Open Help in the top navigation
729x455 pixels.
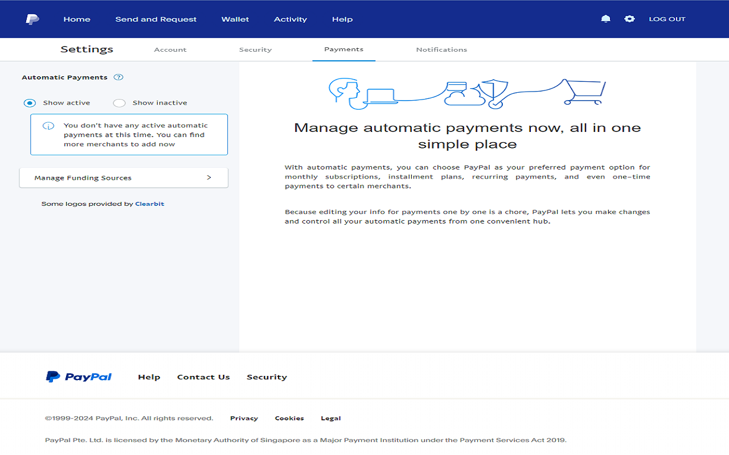(342, 19)
